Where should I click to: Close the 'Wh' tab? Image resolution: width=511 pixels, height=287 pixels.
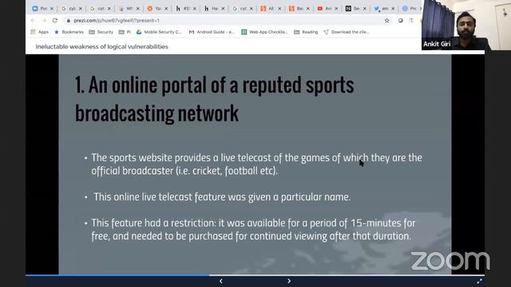tap(138, 9)
